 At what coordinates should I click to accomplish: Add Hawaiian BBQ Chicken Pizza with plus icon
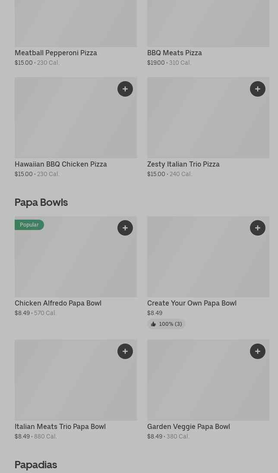(125, 89)
